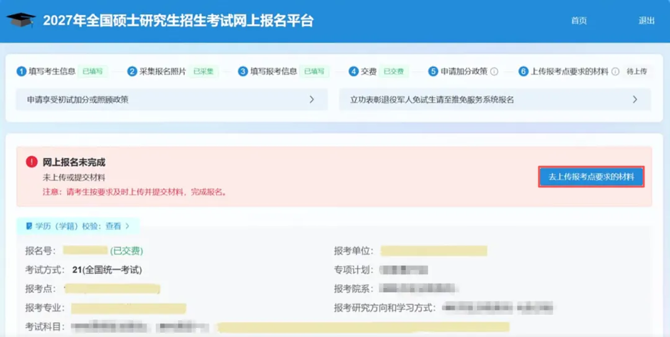
Task: Click the 考试科目 label
Action: 45,327
